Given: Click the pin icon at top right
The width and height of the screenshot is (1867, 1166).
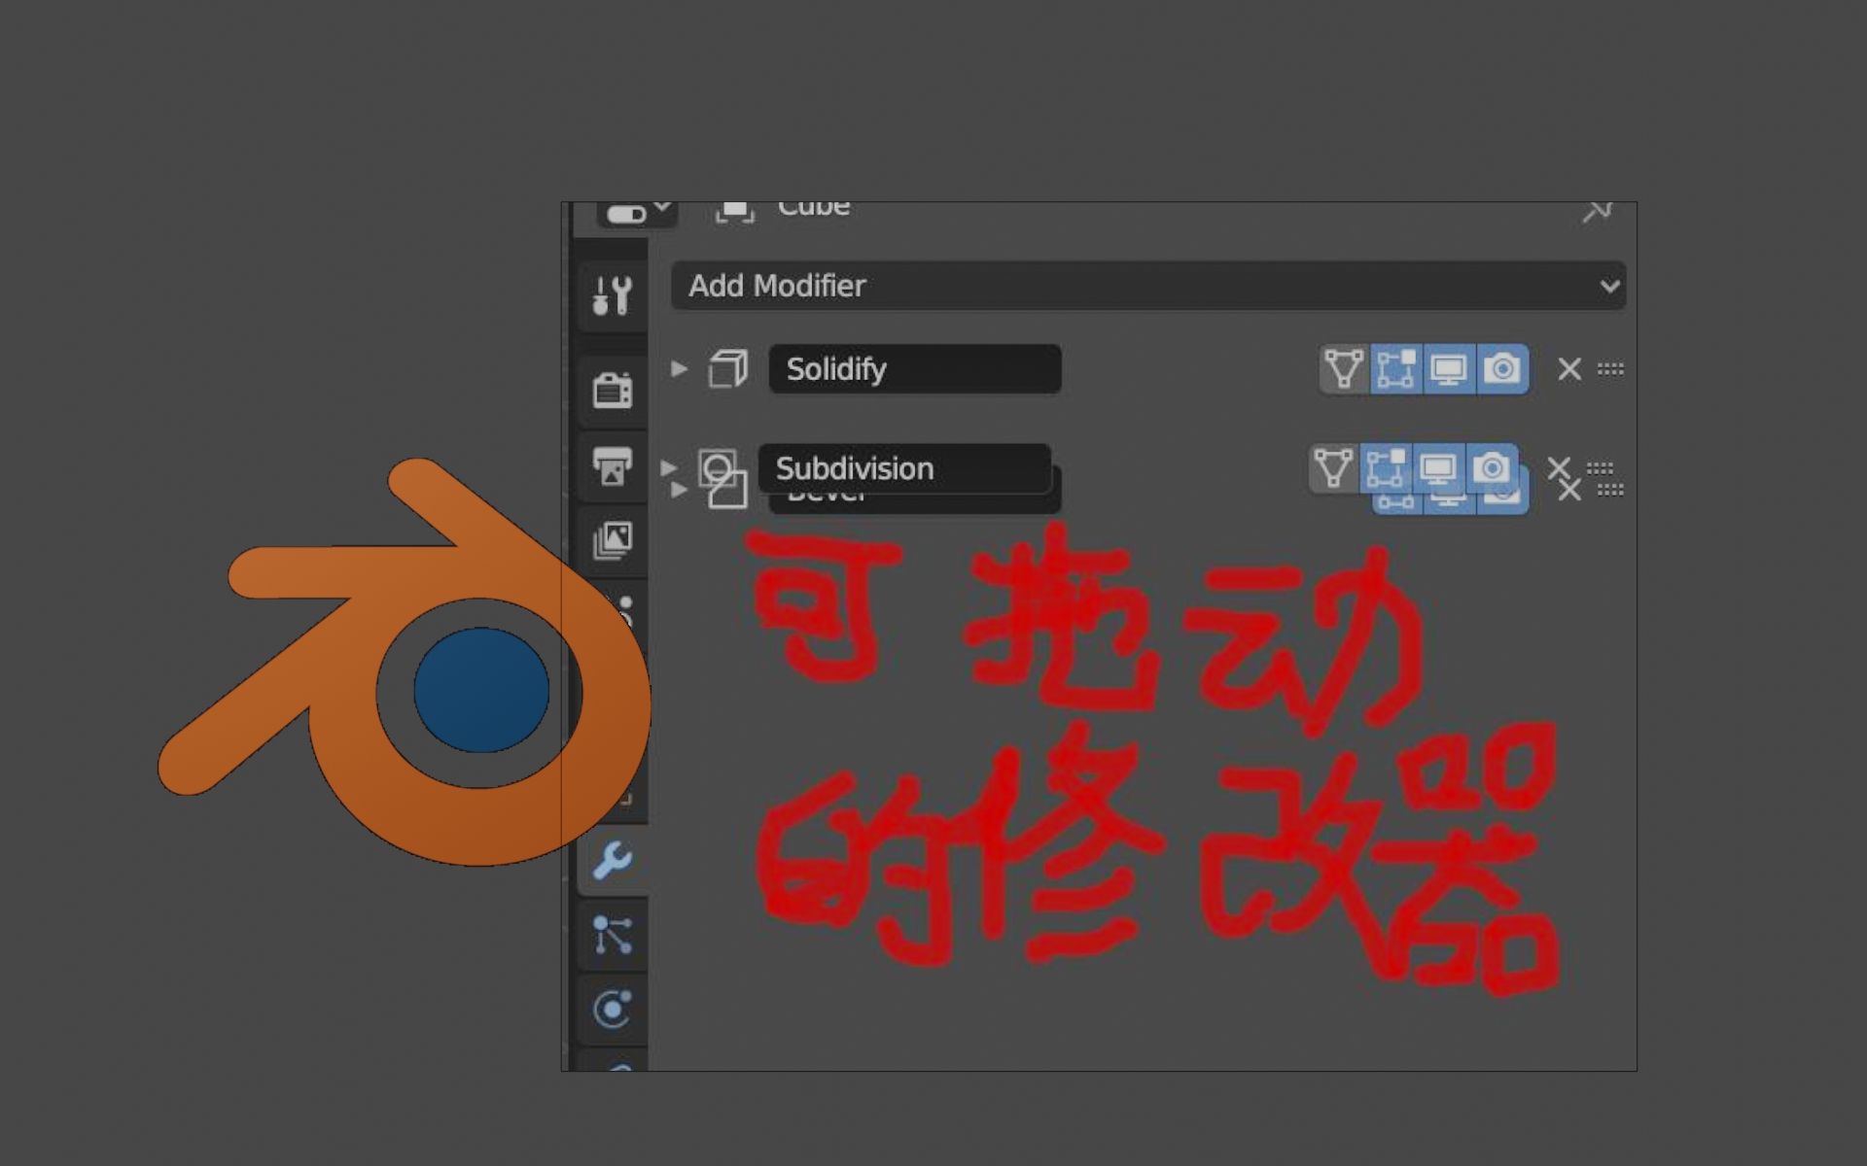Looking at the screenshot, I should pos(1597,209).
